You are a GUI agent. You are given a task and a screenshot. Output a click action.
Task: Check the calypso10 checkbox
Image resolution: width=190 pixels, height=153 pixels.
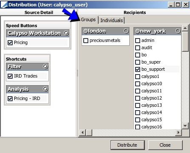[138, 84]
